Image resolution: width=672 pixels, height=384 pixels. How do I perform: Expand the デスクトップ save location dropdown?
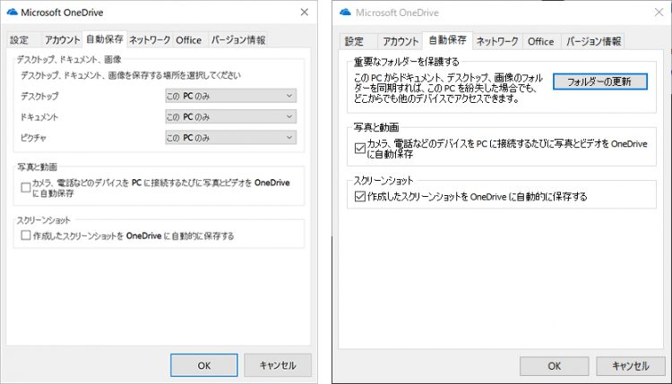(230, 96)
